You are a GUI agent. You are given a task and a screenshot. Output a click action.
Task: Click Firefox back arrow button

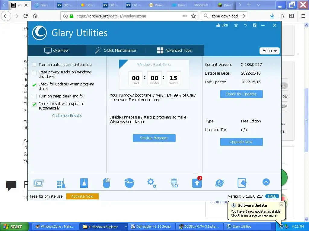pyautogui.click(x=6, y=16)
